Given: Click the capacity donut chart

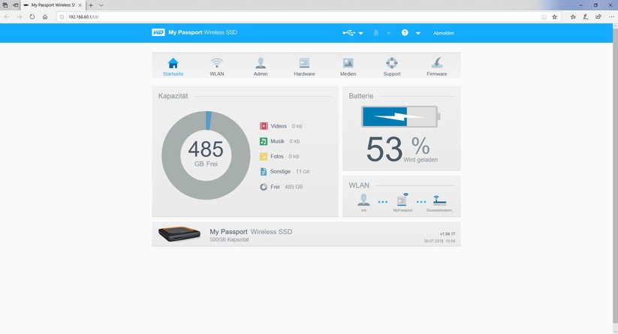Looking at the screenshot, I should coord(207,155).
